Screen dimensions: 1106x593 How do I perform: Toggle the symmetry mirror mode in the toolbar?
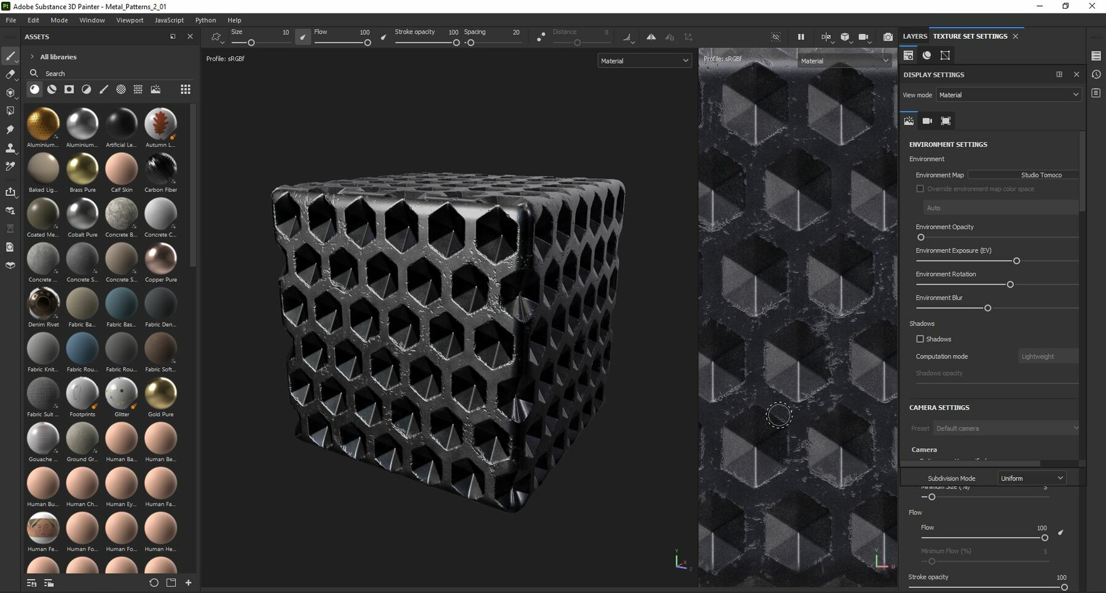[651, 37]
